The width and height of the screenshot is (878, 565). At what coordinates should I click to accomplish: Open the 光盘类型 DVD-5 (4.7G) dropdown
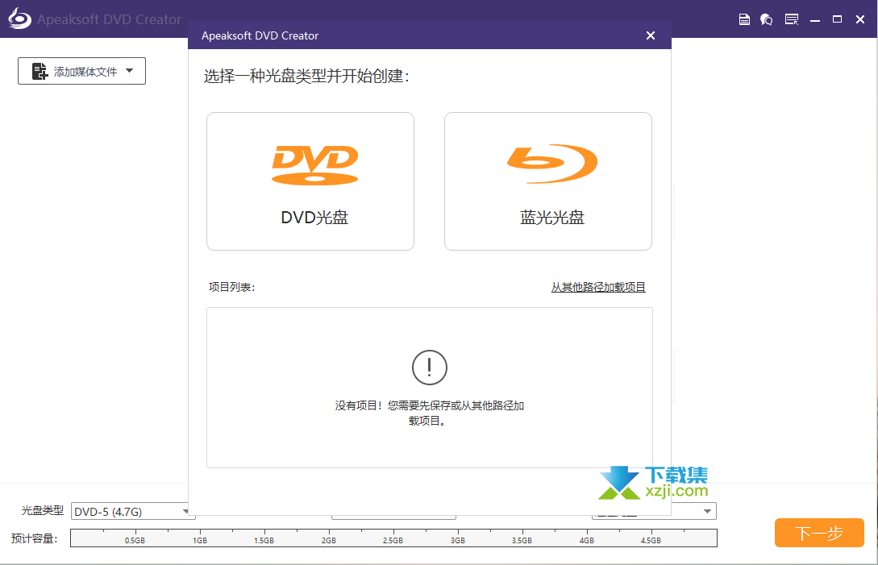(x=133, y=511)
